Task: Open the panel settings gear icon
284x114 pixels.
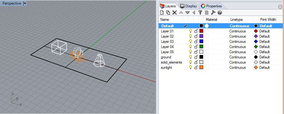Action: pos(280,7)
